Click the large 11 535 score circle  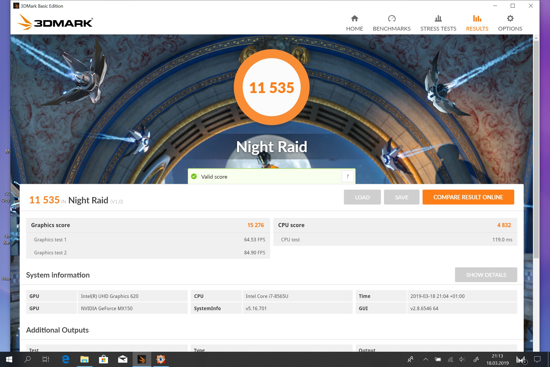271,87
